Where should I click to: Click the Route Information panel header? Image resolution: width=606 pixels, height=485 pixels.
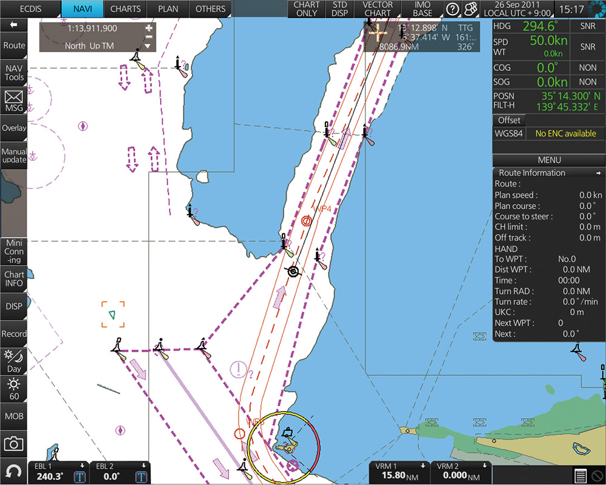[549, 173]
